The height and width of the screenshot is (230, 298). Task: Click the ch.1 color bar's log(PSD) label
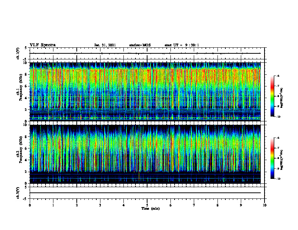tap(281, 98)
